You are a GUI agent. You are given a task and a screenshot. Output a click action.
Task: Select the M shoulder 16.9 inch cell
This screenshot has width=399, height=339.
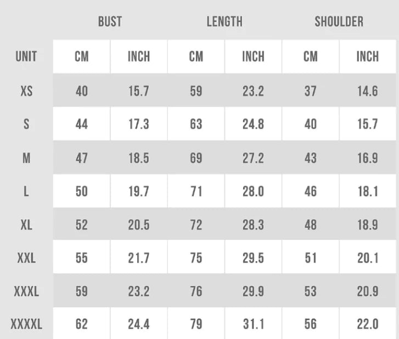(367, 158)
